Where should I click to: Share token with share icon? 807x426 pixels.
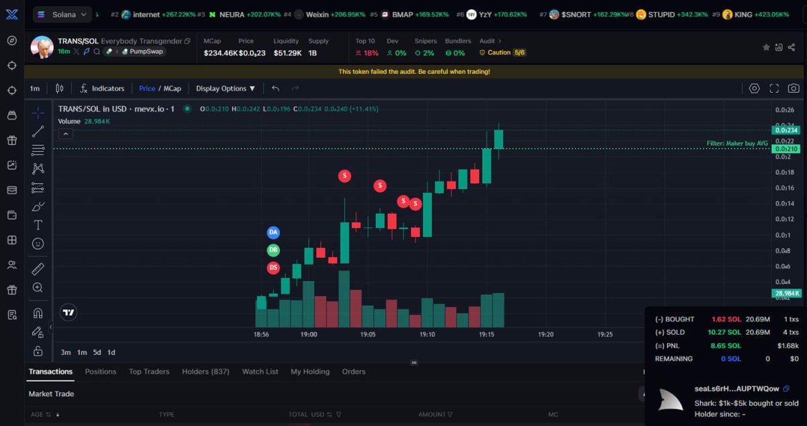pyautogui.click(x=792, y=48)
